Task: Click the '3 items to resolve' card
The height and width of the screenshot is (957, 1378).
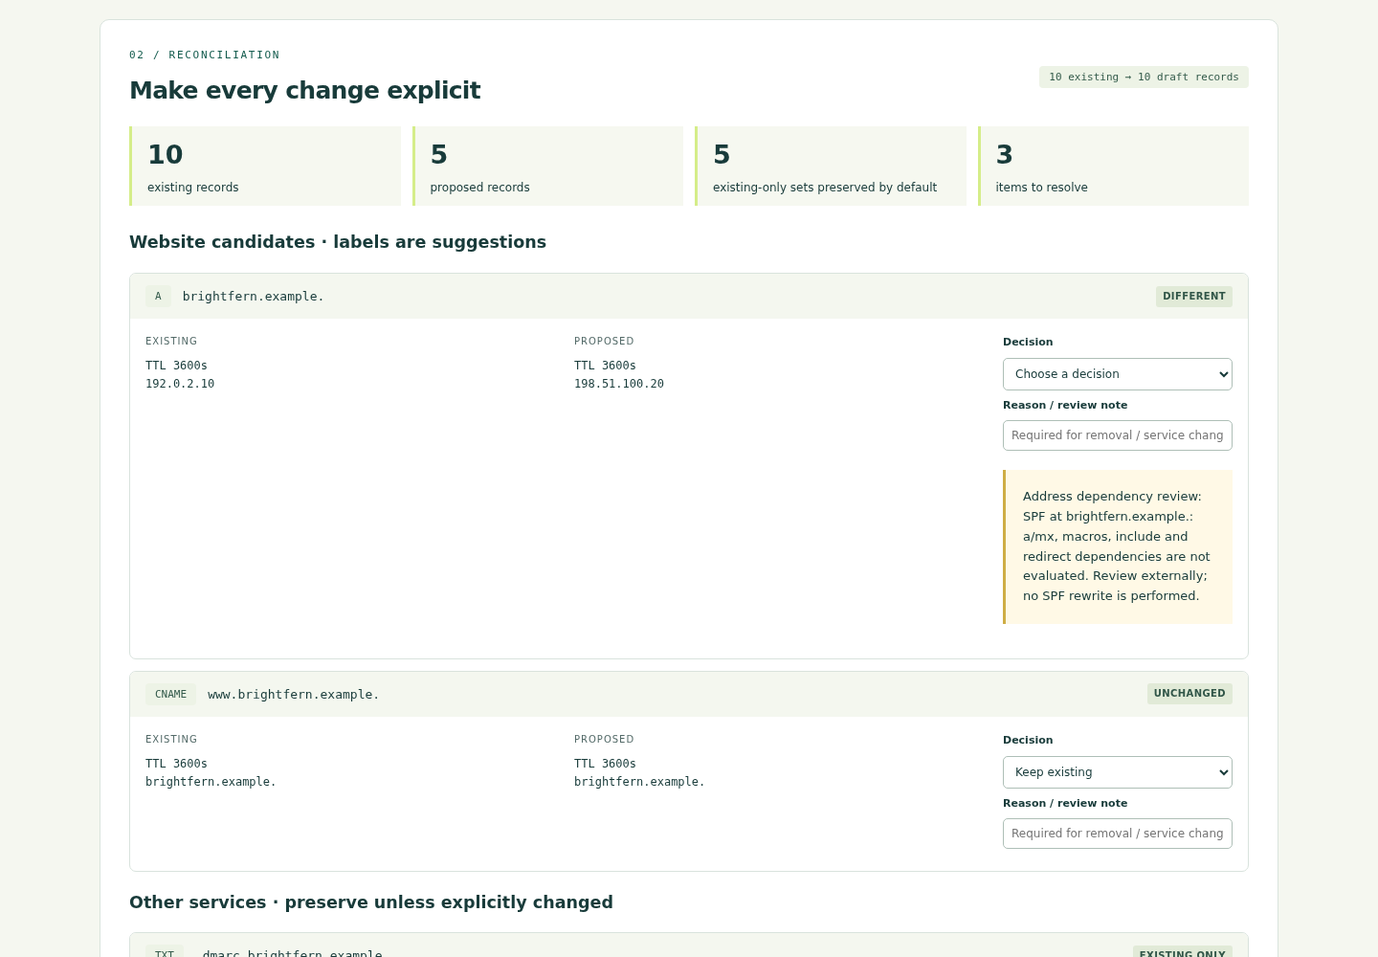Action: (x=1113, y=166)
